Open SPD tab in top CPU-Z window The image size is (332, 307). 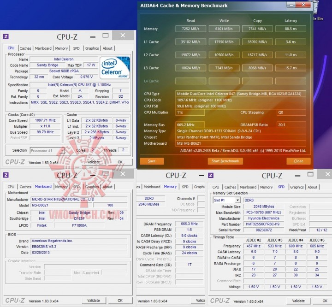76,48
